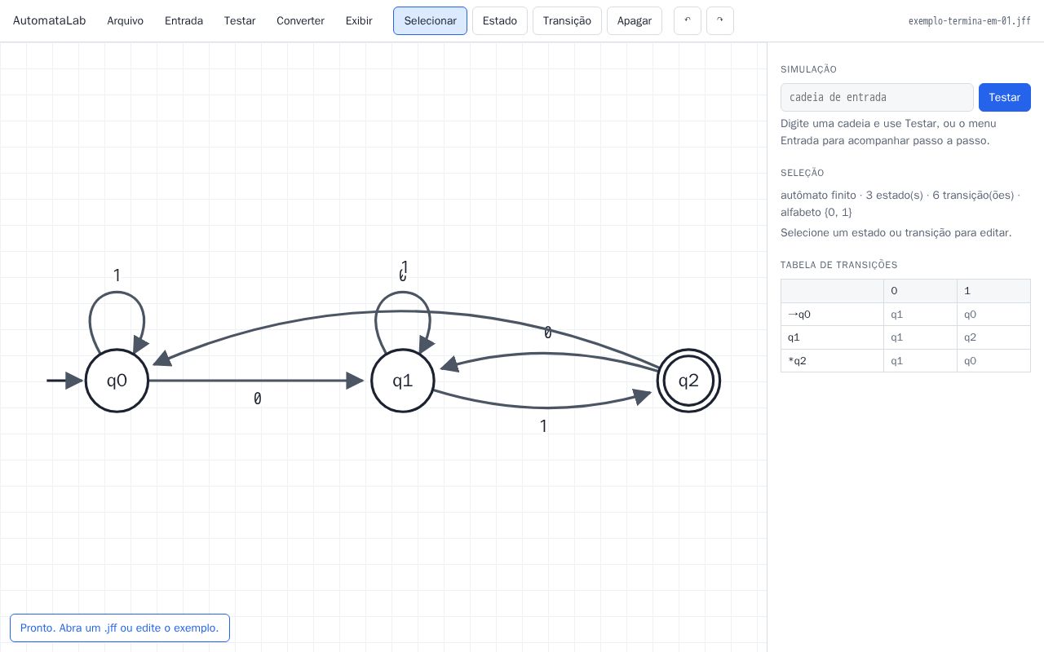Click the redo arrow icon
Viewport: 1044px width, 652px height.
click(720, 21)
